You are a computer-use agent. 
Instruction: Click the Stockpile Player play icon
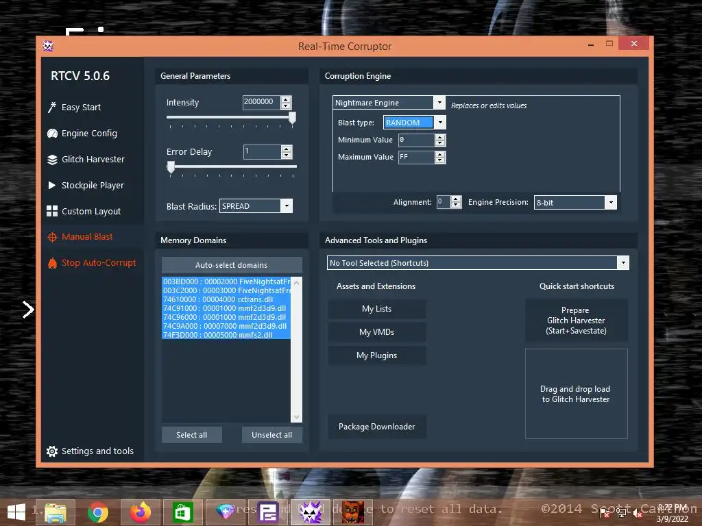point(52,185)
